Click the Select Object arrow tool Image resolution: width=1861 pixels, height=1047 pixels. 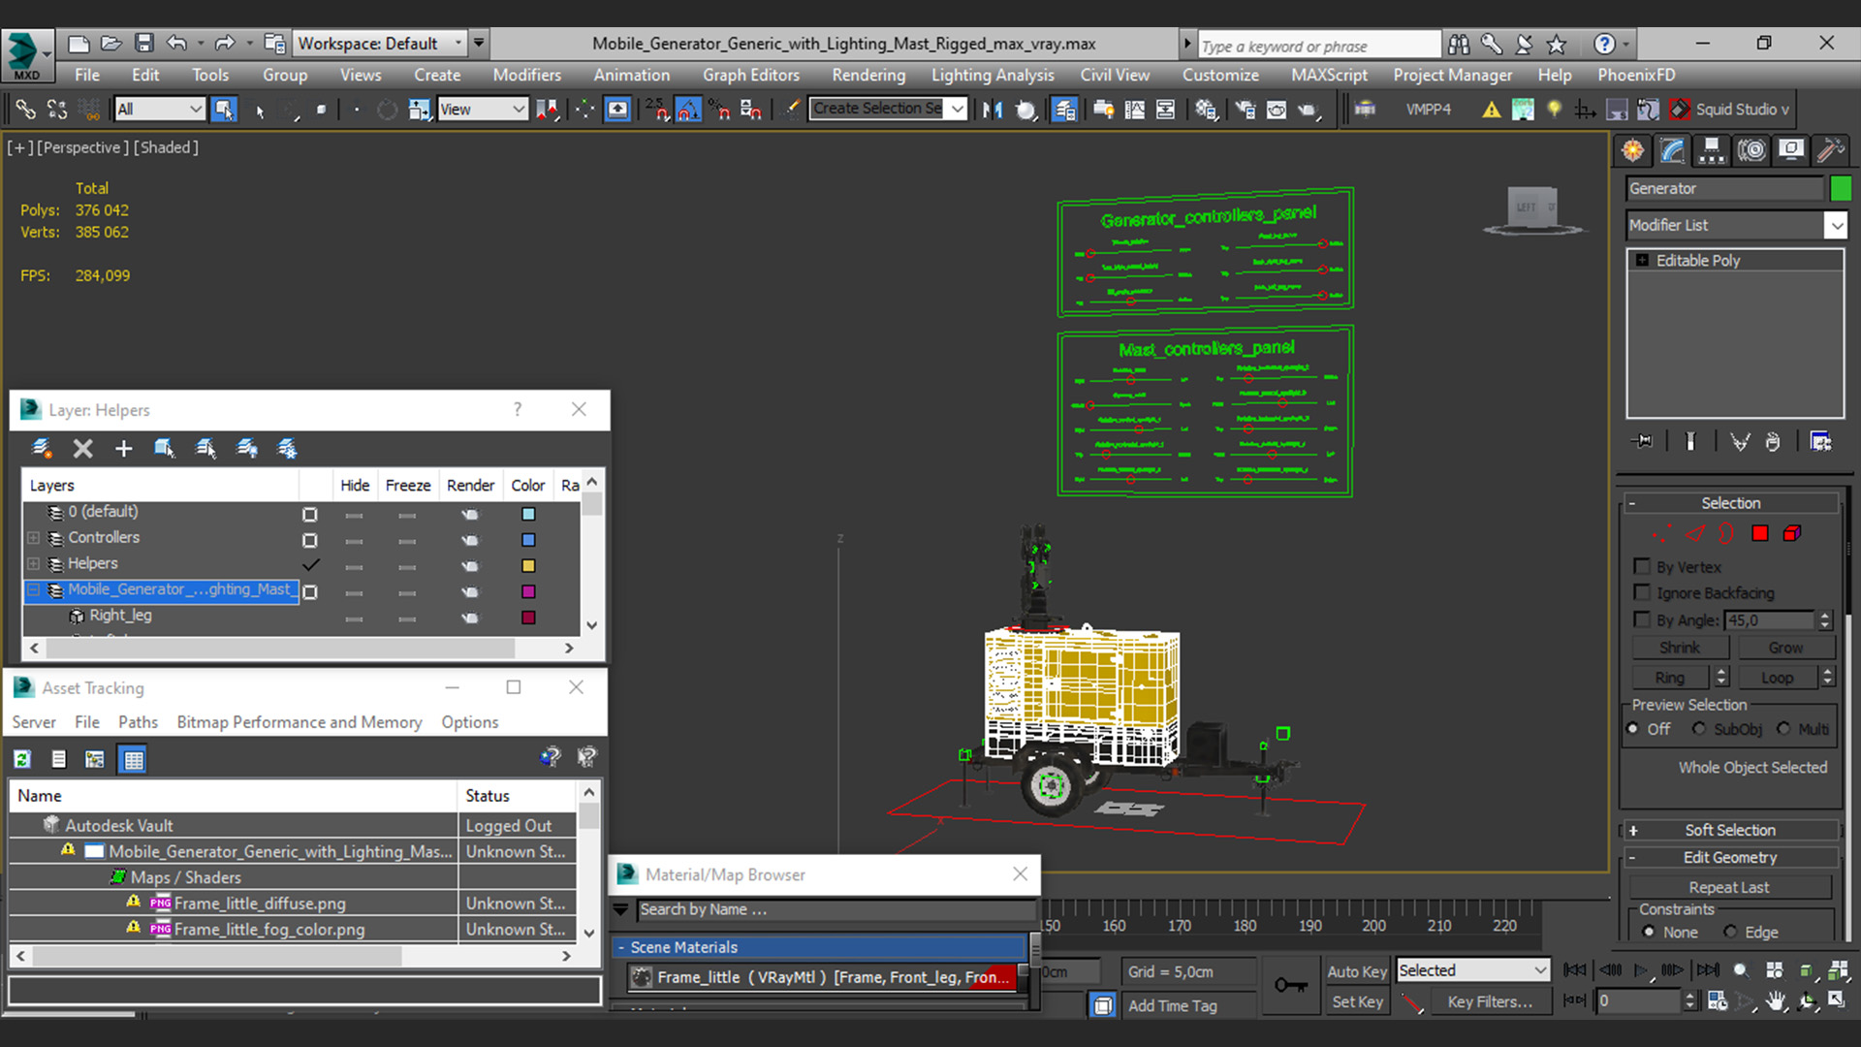point(259,110)
